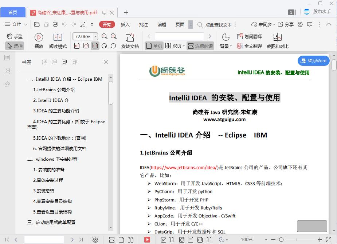
Task: Open the 未同步 sync status dropdown
Action: pos(263,24)
